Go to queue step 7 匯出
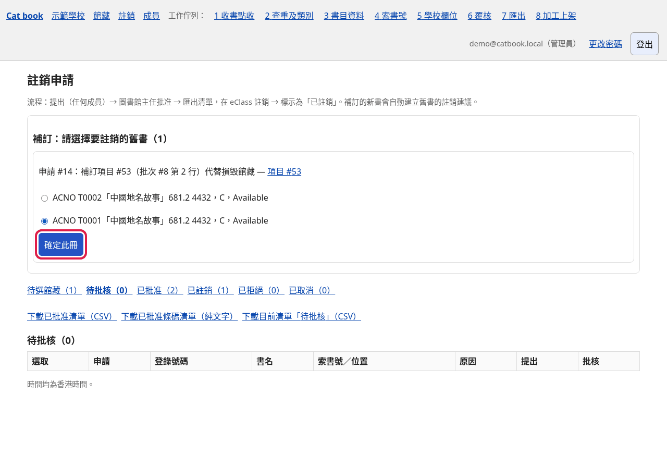 (x=514, y=16)
